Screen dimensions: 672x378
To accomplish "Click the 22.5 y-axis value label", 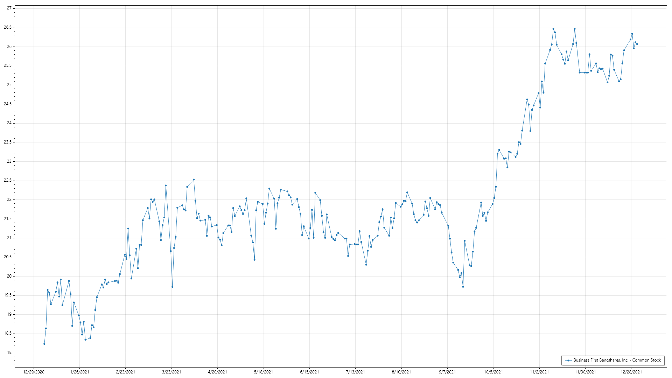I will pos(8,181).
